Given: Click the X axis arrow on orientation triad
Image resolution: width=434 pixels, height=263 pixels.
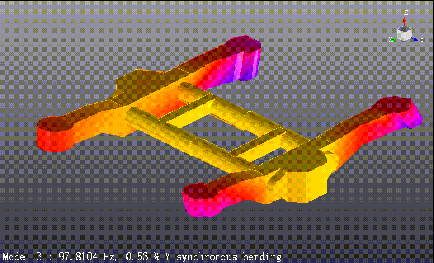Looking at the screenshot, I should pos(394,39).
